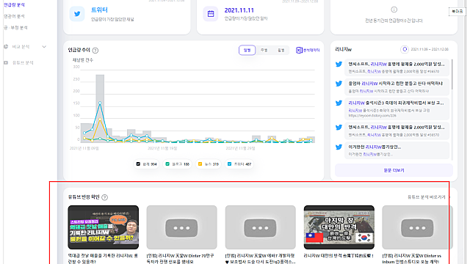Open 유튜브 분석 바로가기 link

426,197
